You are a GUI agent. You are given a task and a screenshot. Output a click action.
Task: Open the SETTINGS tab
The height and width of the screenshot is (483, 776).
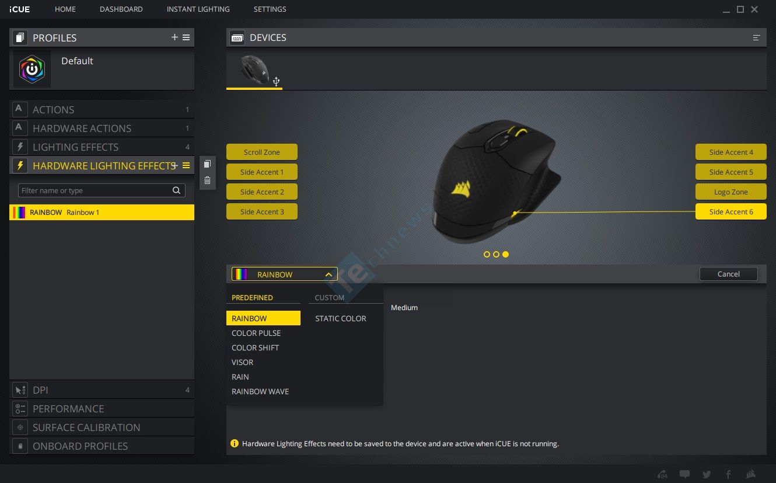[270, 9]
